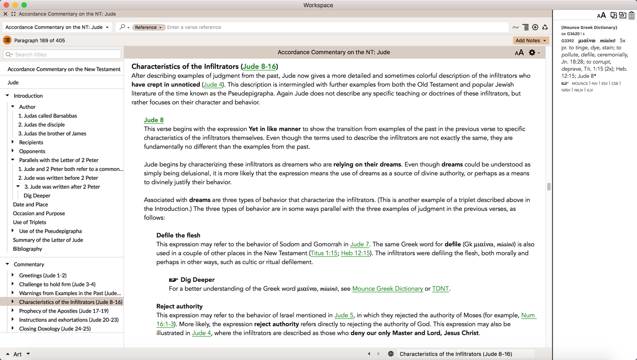Screen dimensions: 637x360
Task: Open the TDNT link
Action: 440,289
